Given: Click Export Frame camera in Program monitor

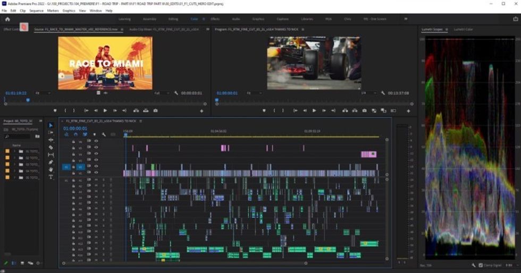Looking at the screenshot, I should click(364, 110).
